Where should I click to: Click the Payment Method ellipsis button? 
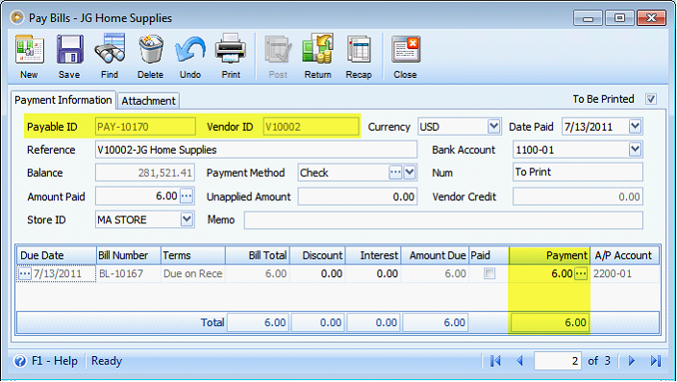(x=395, y=172)
